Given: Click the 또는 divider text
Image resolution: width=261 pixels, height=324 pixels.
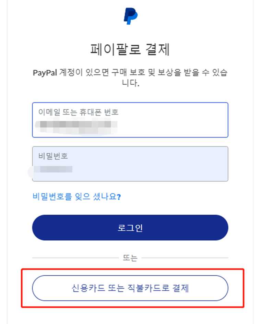Looking at the screenshot, I should click(130, 258).
